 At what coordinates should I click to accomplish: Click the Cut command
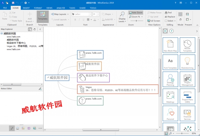(x=12, y=12)
